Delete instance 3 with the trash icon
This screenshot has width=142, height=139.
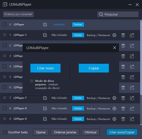[123, 56]
